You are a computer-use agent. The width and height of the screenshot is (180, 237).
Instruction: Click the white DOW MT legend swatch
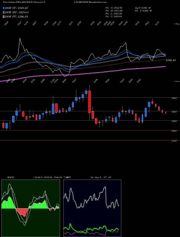[x=4, y=12]
